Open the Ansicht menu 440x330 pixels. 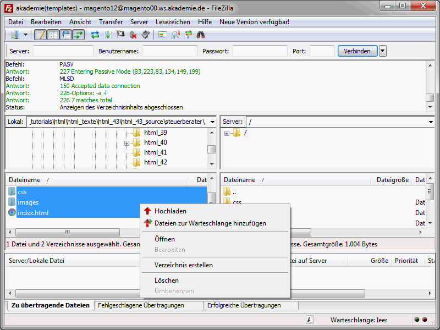(x=80, y=22)
